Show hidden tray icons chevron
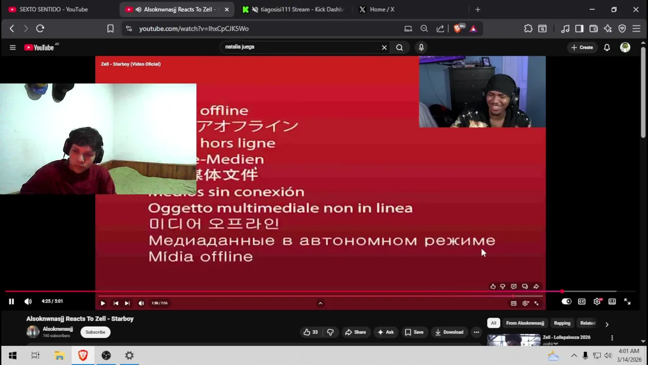The image size is (648, 365). tap(574, 355)
